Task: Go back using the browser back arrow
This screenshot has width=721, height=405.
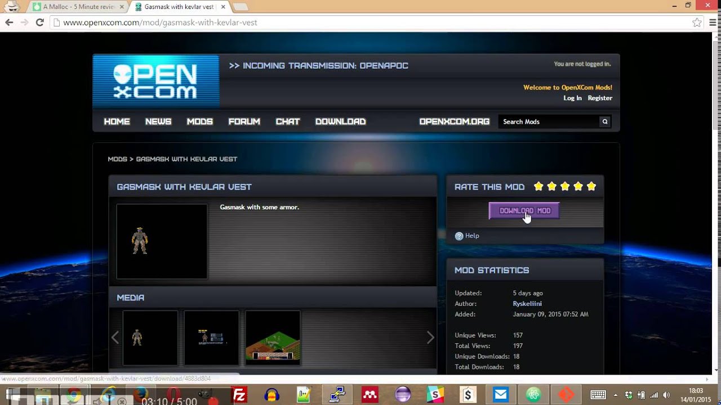Action: (9, 22)
